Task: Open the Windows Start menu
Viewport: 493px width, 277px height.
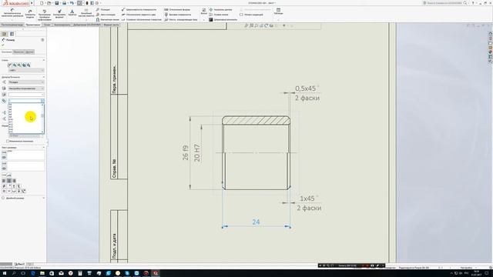Action: [x=5, y=273]
